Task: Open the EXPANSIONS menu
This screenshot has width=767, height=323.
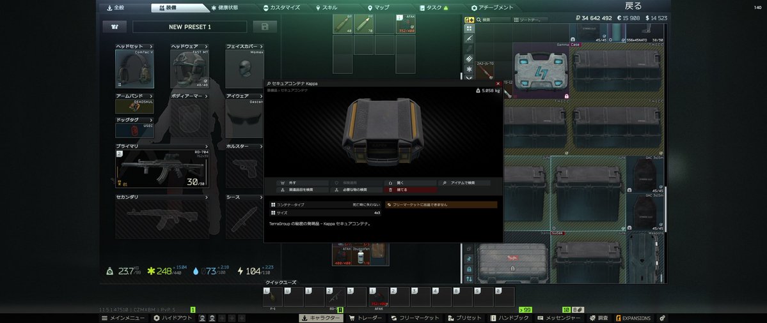Action: [x=633, y=318]
